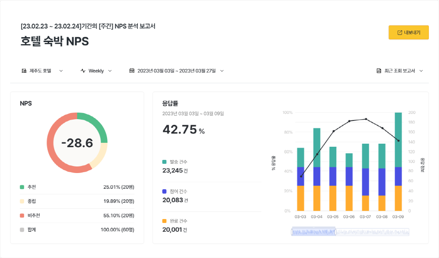Click the 03-09 bar in the chart
Screen dimensions: 439x258
tap(398, 162)
